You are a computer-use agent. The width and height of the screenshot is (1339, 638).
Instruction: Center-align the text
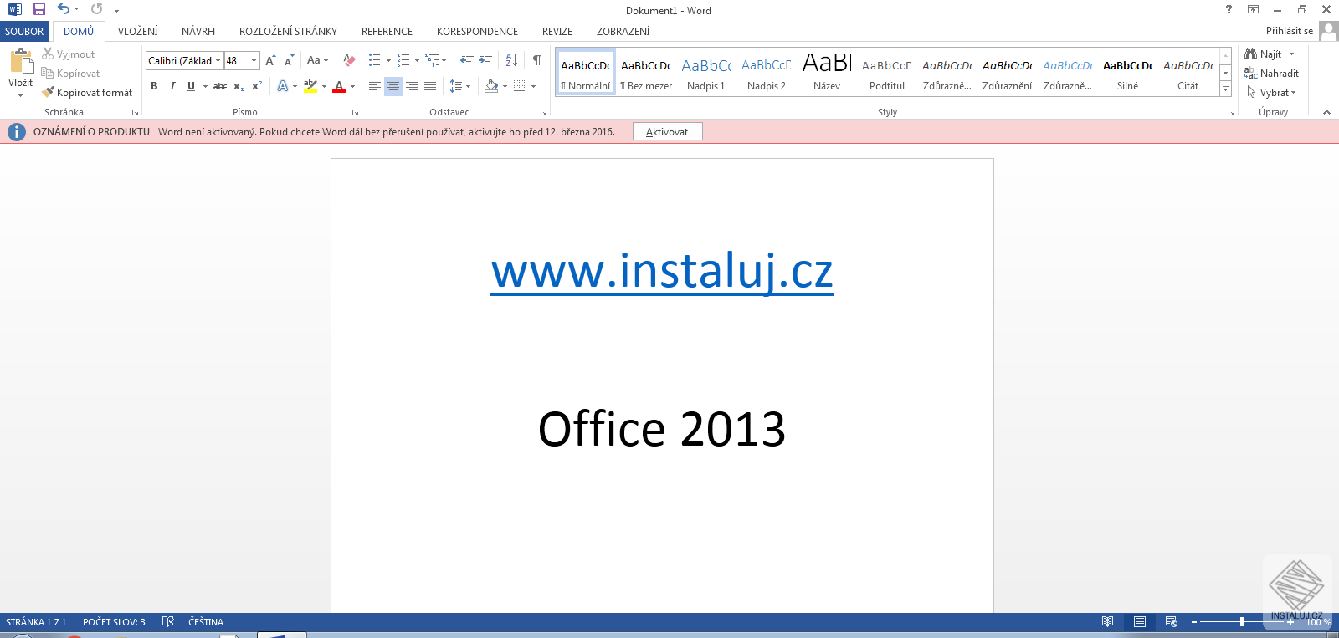click(392, 86)
